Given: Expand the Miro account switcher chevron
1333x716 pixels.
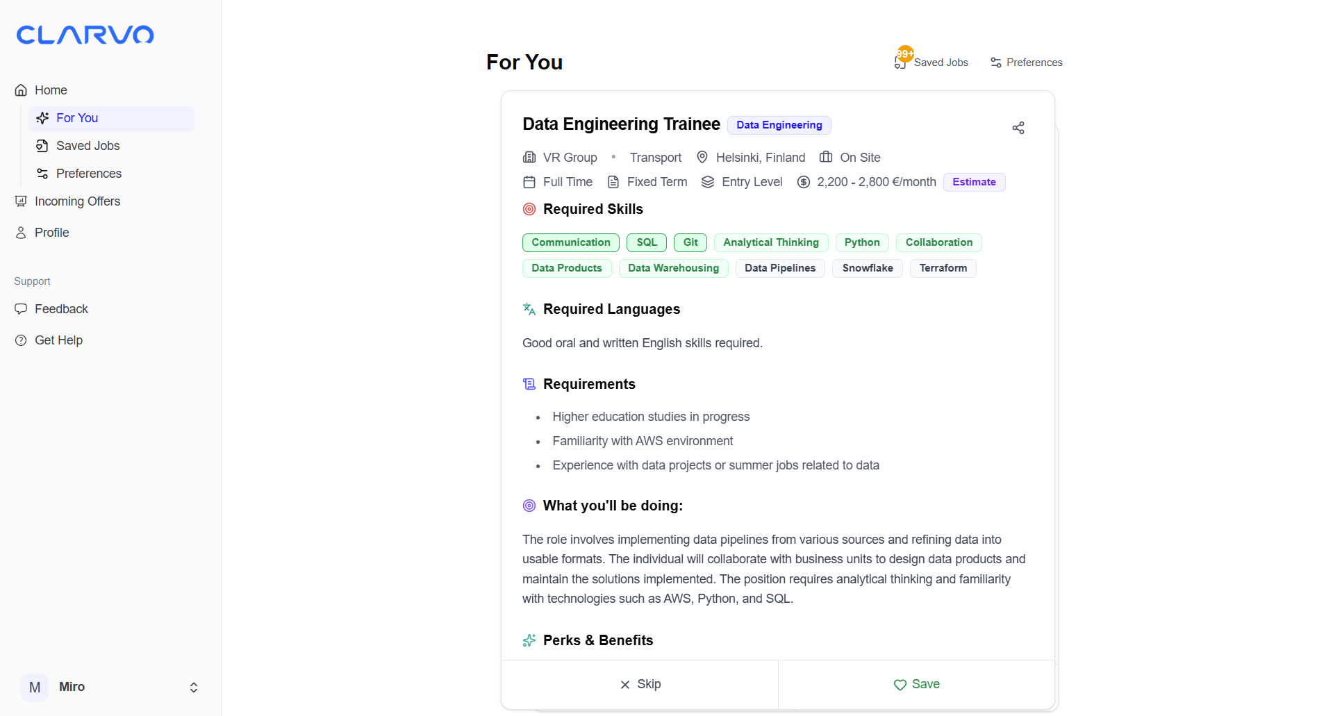Looking at the screenshot, I should coord(193,688).
